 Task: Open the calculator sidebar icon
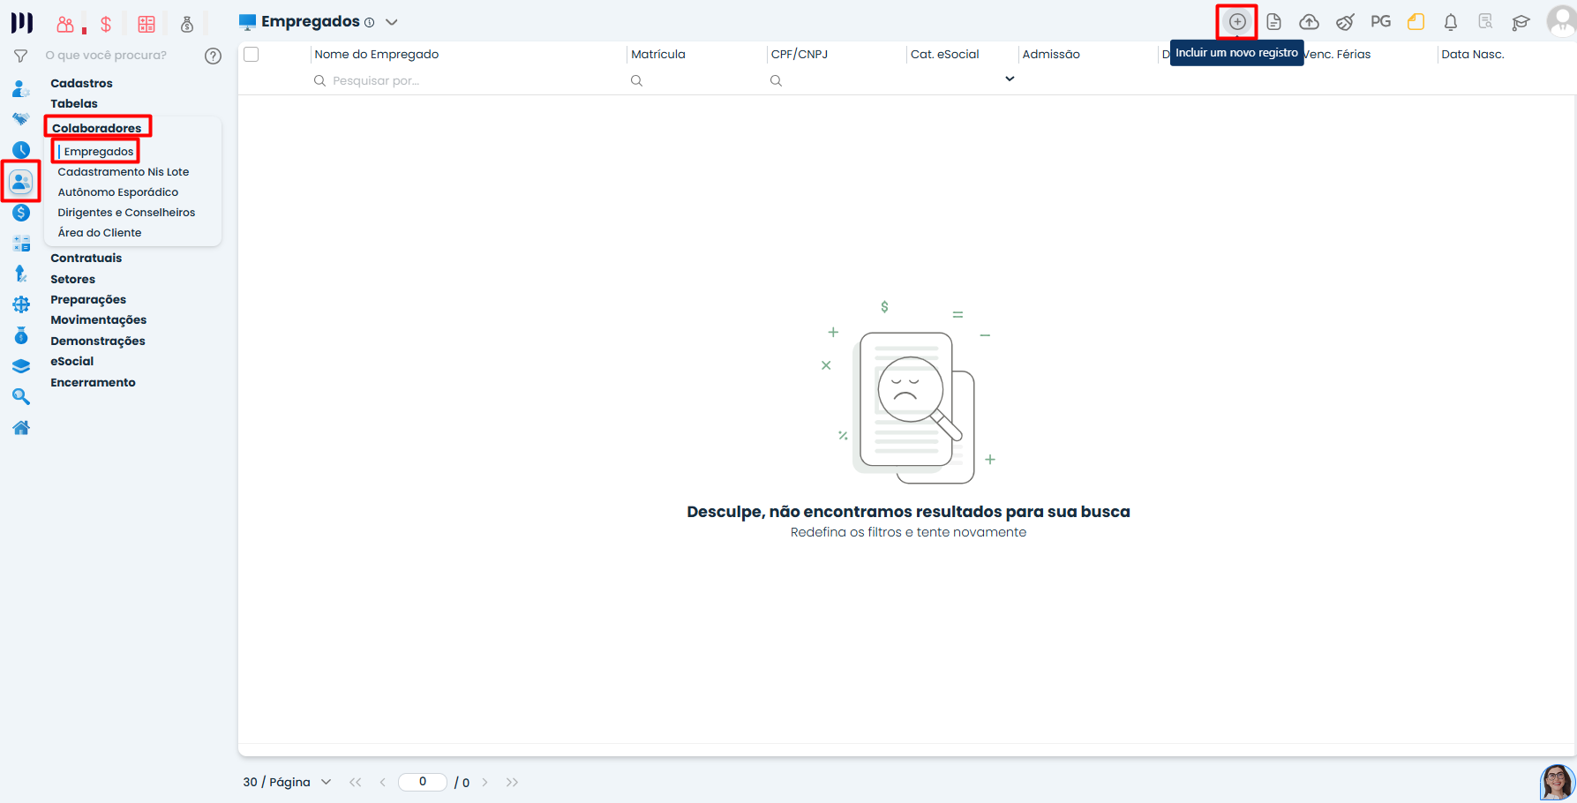(x=21, y=244)
